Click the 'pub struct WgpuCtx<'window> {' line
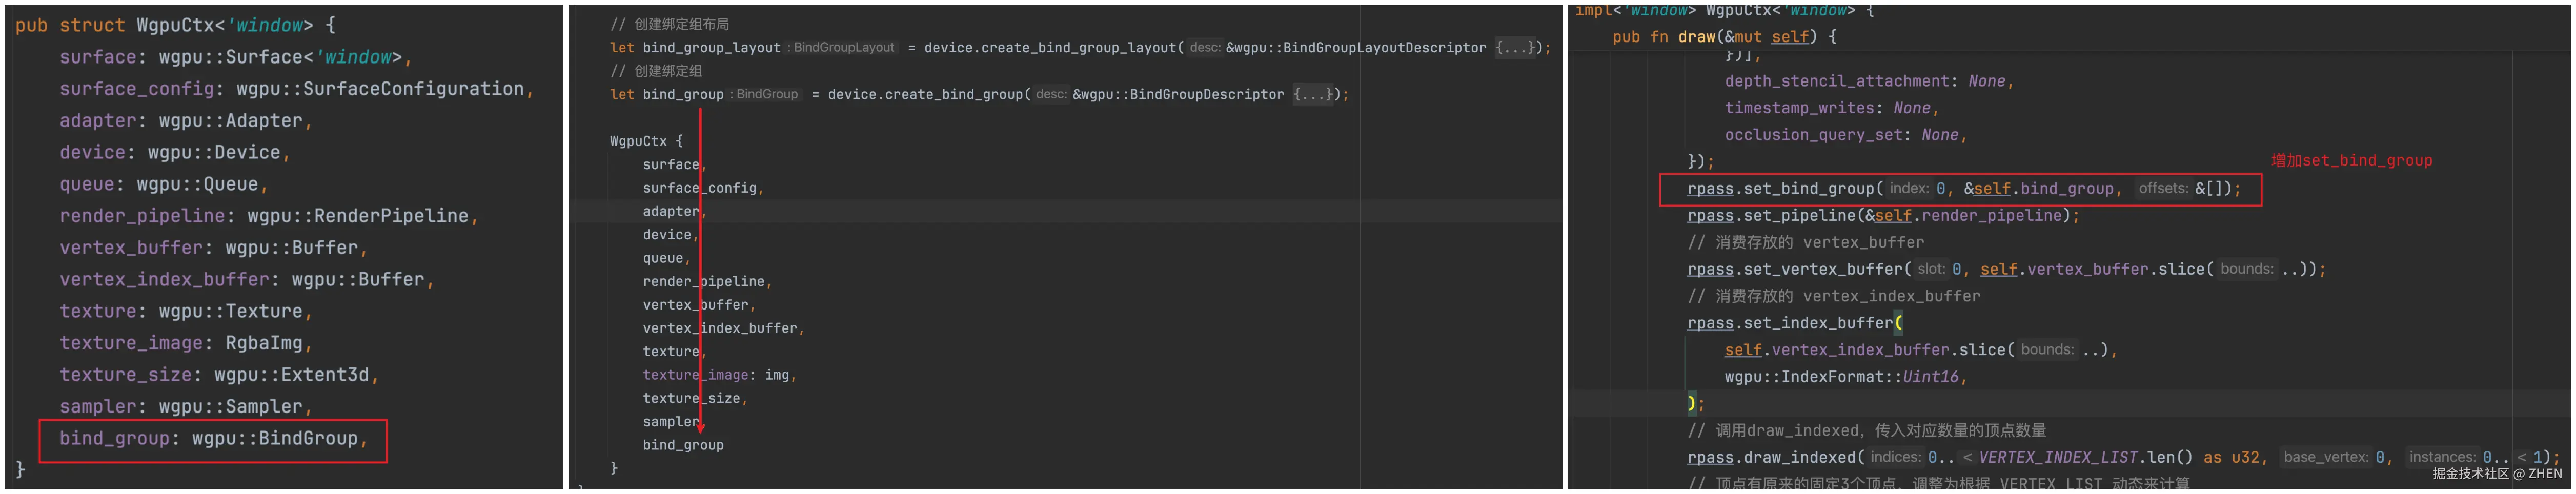Screen dimensions: 2576x494 point(175,25)
